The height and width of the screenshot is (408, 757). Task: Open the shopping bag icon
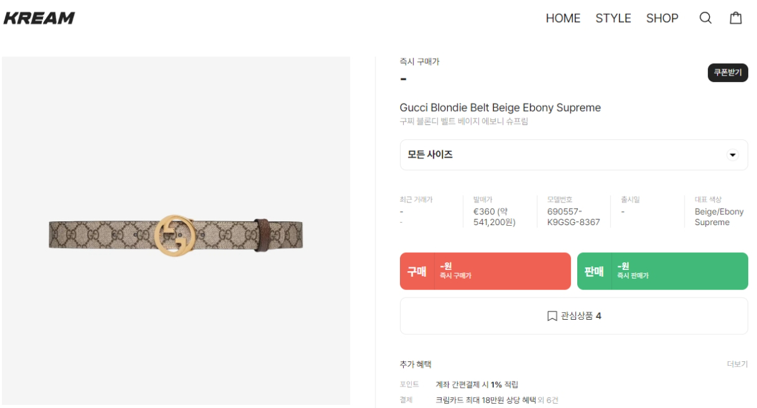[x=736, y=18]
